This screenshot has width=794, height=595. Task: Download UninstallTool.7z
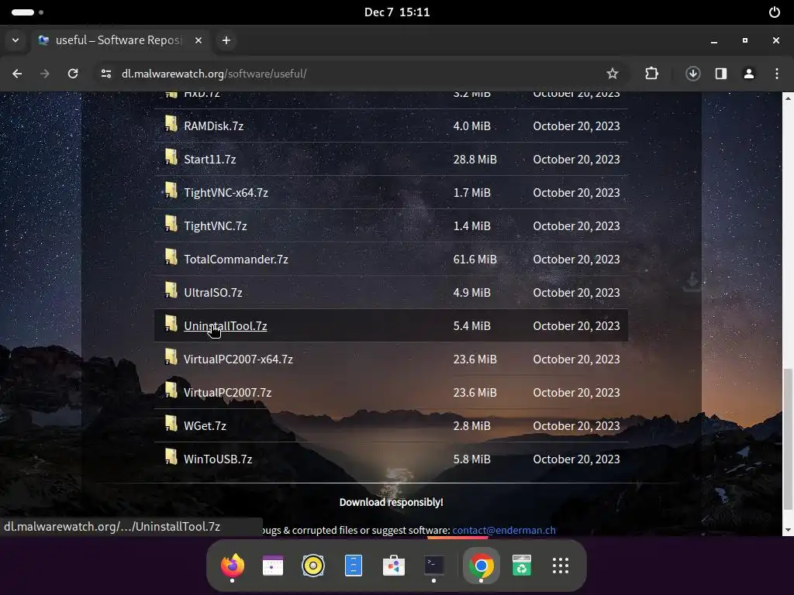point(226,326)
